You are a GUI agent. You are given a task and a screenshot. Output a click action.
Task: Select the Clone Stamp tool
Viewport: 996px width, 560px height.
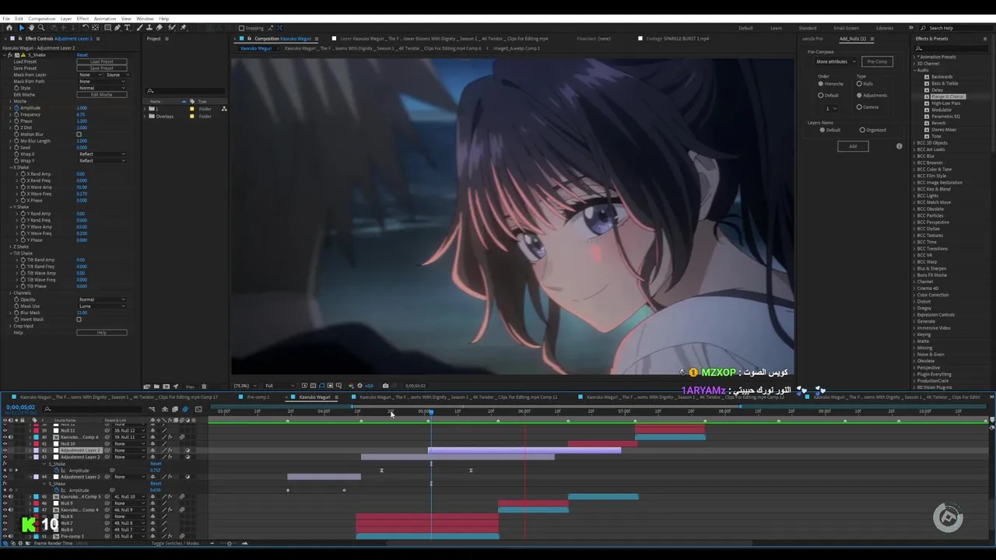point(149,28)
